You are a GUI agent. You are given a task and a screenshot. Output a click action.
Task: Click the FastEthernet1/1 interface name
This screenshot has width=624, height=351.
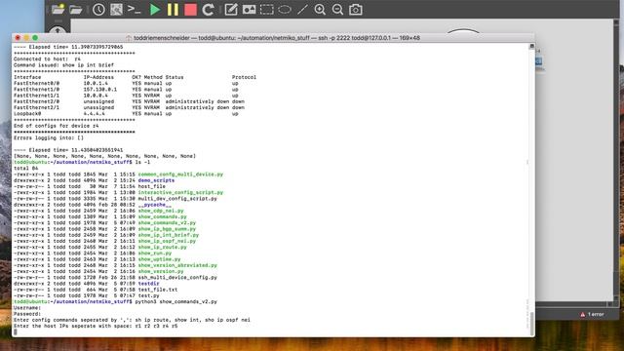click(x=37, y=96)
